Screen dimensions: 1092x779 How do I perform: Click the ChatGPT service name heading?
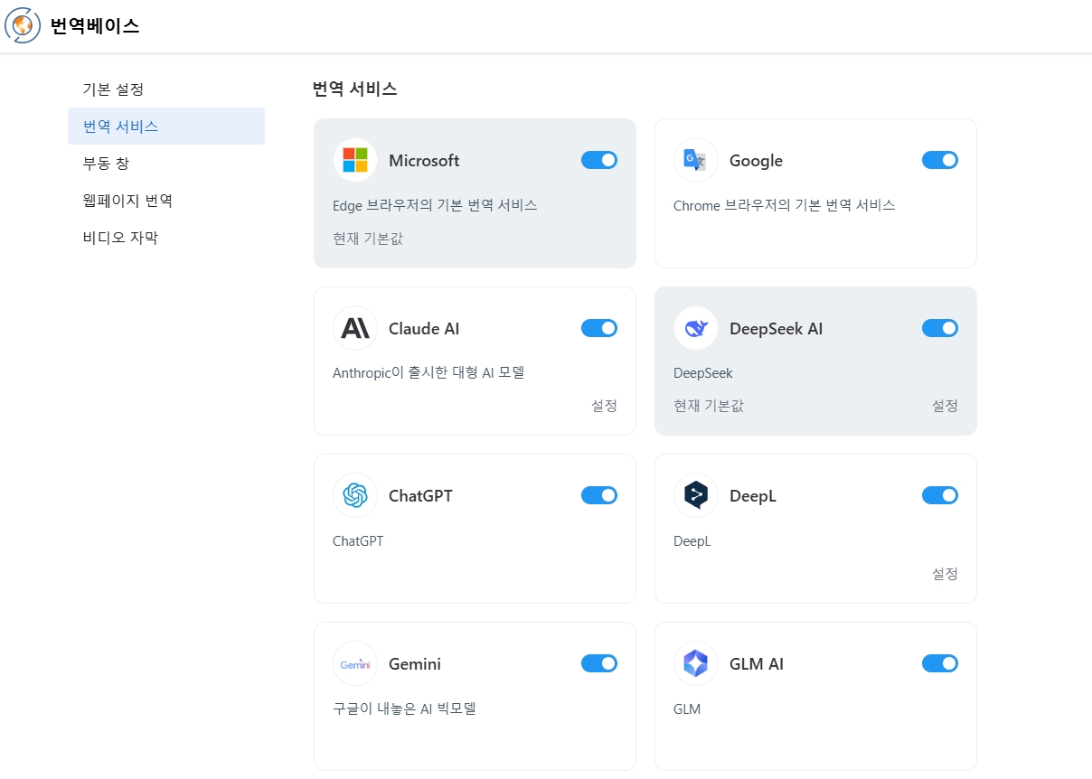(420, 496)
